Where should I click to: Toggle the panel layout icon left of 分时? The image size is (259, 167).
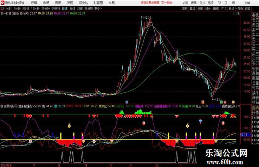coord(2,9)
